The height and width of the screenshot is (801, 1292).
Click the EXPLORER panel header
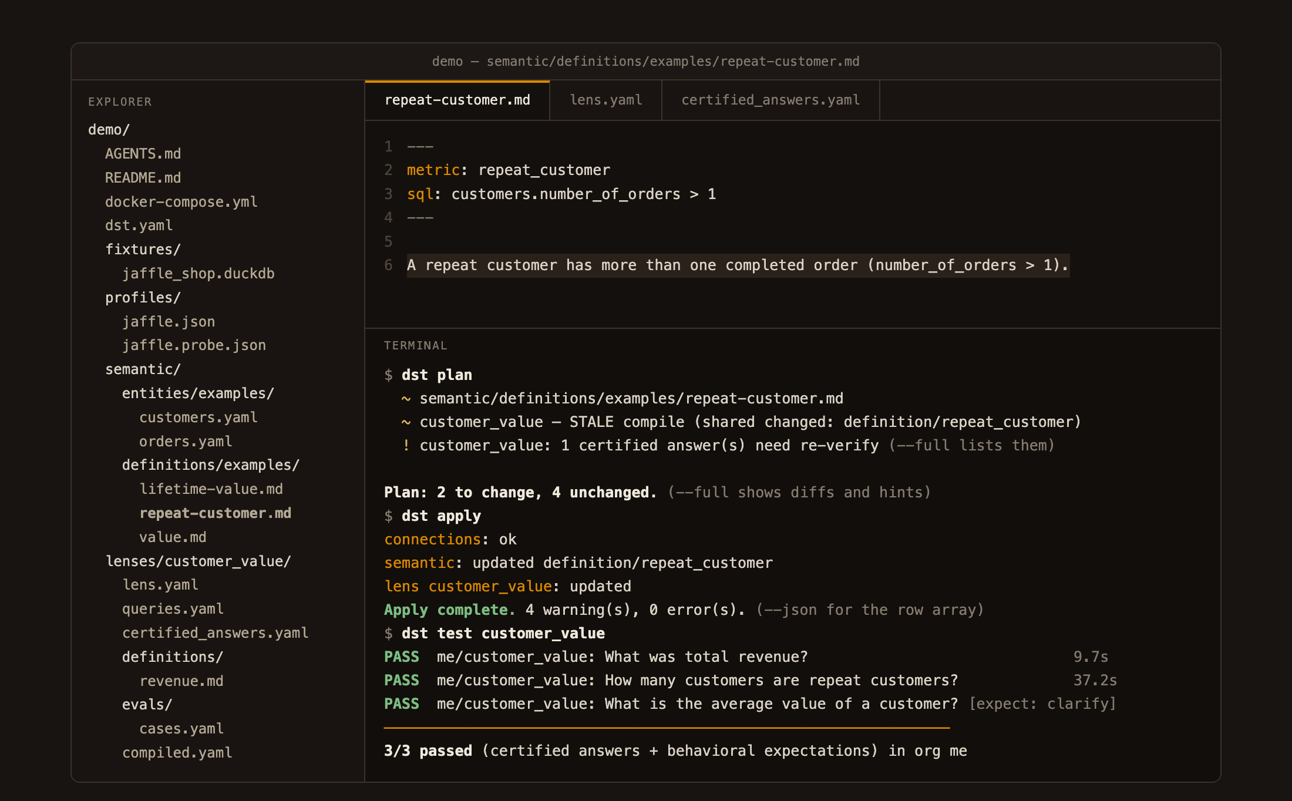click(120, 102)
